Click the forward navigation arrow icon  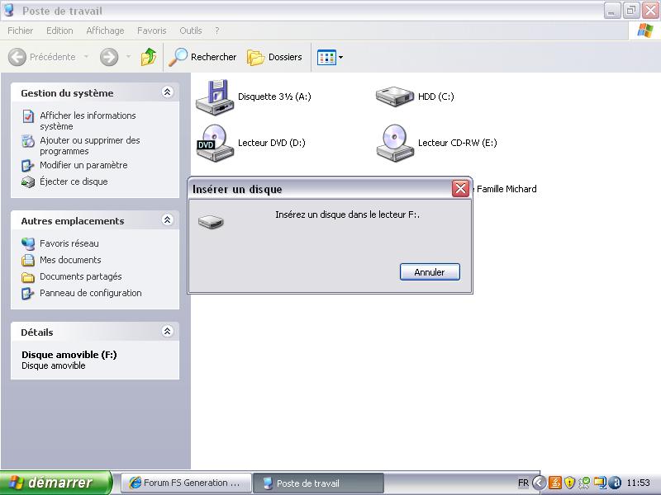coord(109,57)
